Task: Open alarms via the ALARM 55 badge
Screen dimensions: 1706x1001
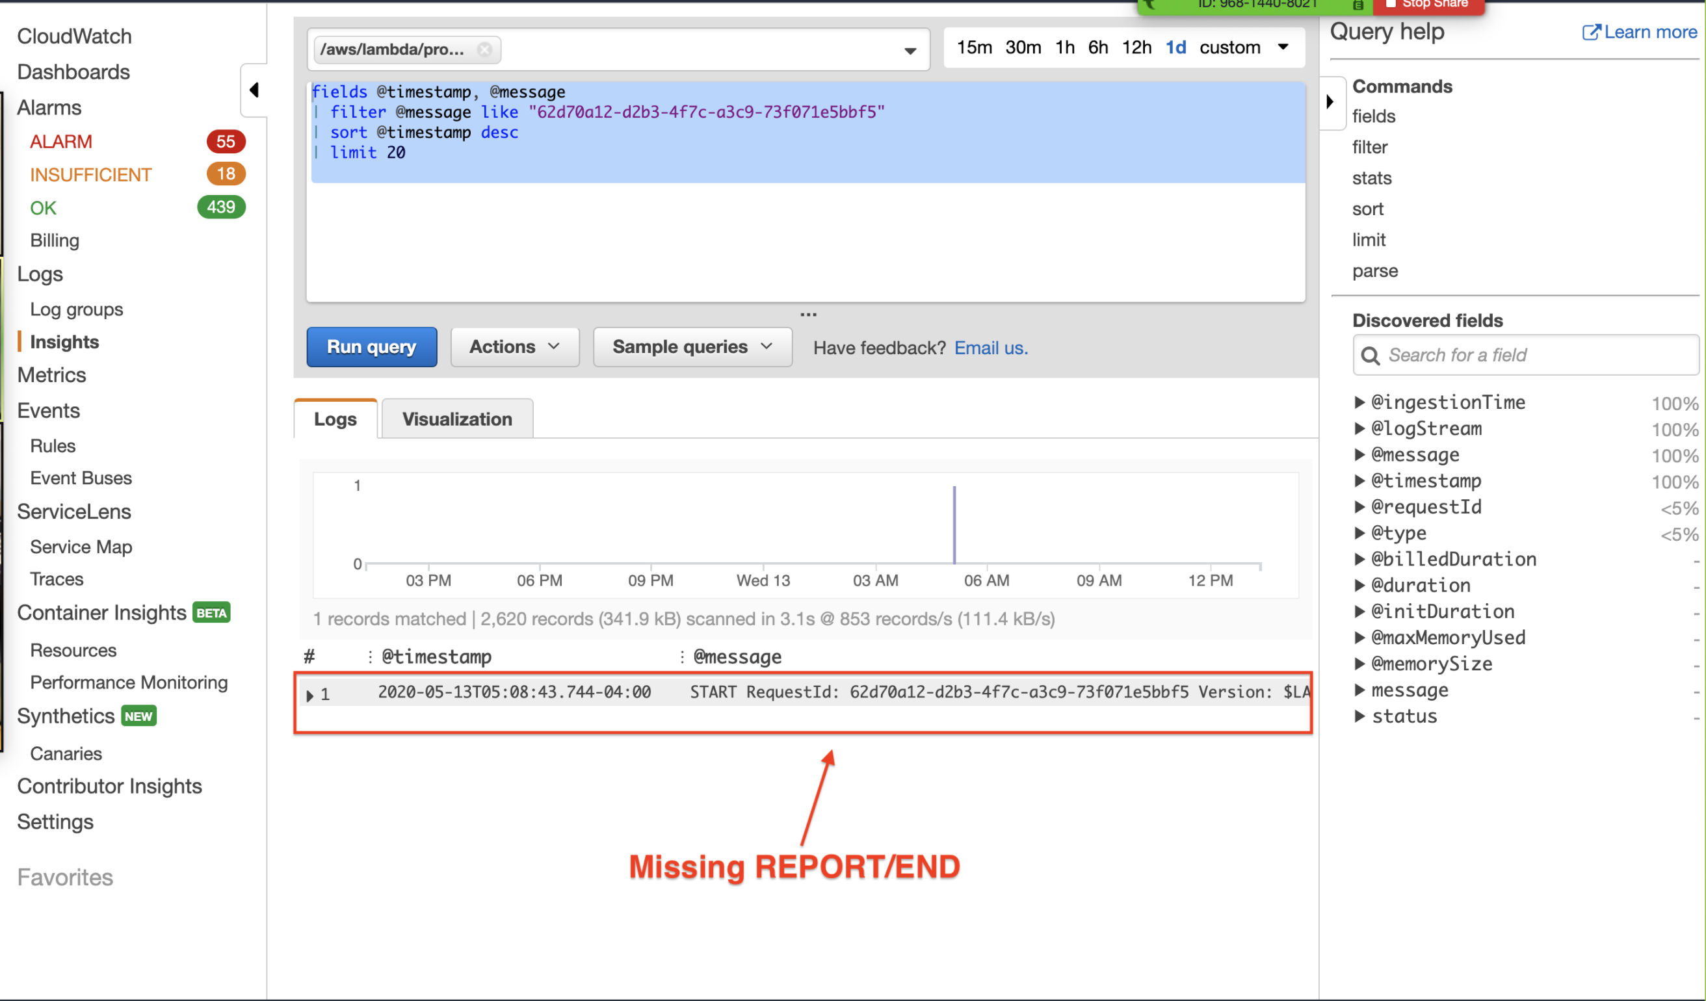Action: (226, 142)
